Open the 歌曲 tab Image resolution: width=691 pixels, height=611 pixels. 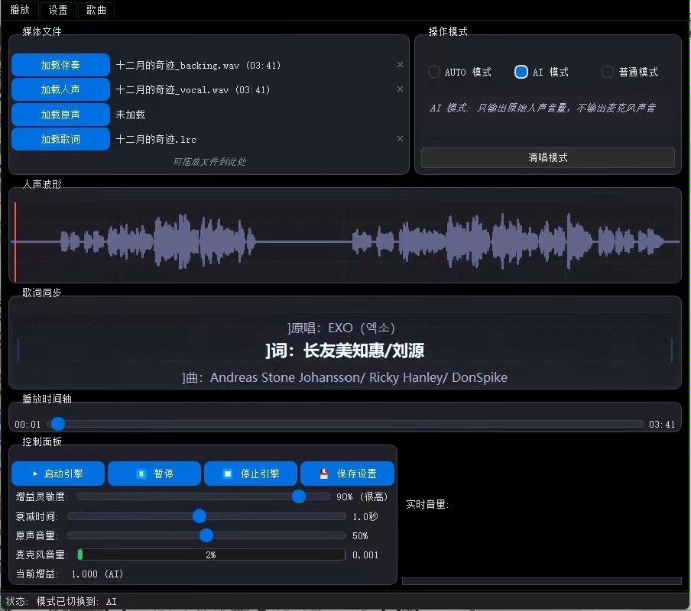[x=96, y=10]
